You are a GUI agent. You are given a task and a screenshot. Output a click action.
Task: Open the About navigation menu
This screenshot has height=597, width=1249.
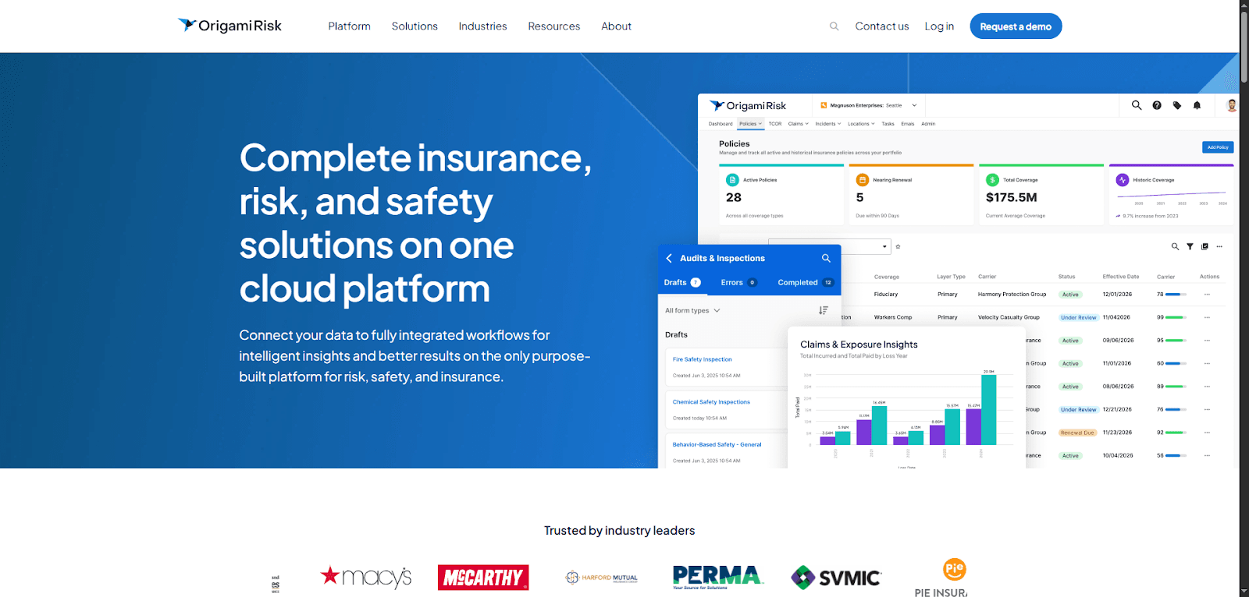pyautogui.click(x=616, y=26)
